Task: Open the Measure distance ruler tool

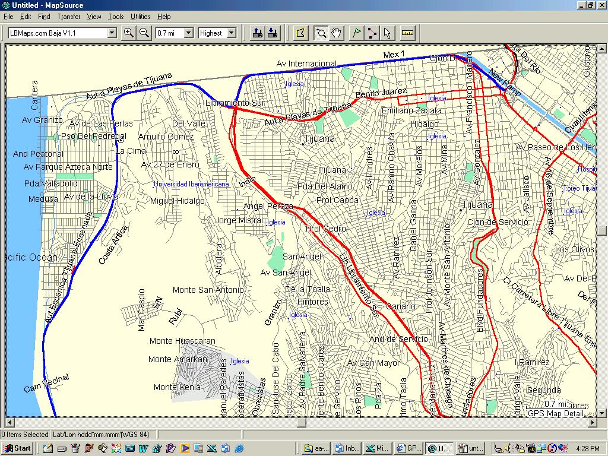Action: (407, 33)
